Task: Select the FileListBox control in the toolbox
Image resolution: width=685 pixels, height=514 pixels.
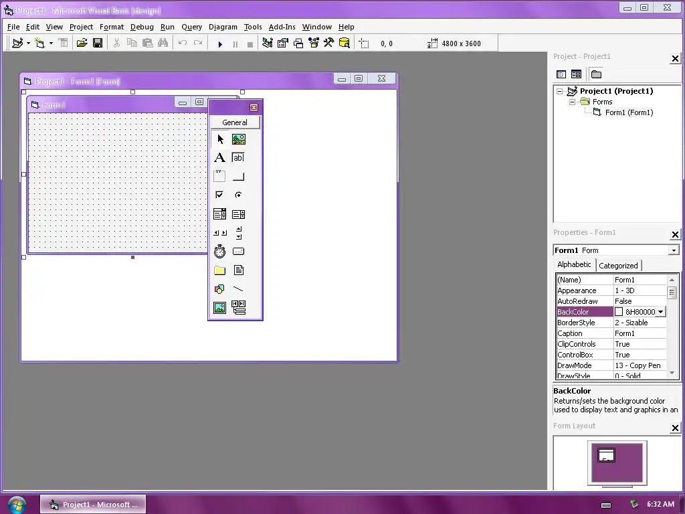Action: click(x=239, y=270)
